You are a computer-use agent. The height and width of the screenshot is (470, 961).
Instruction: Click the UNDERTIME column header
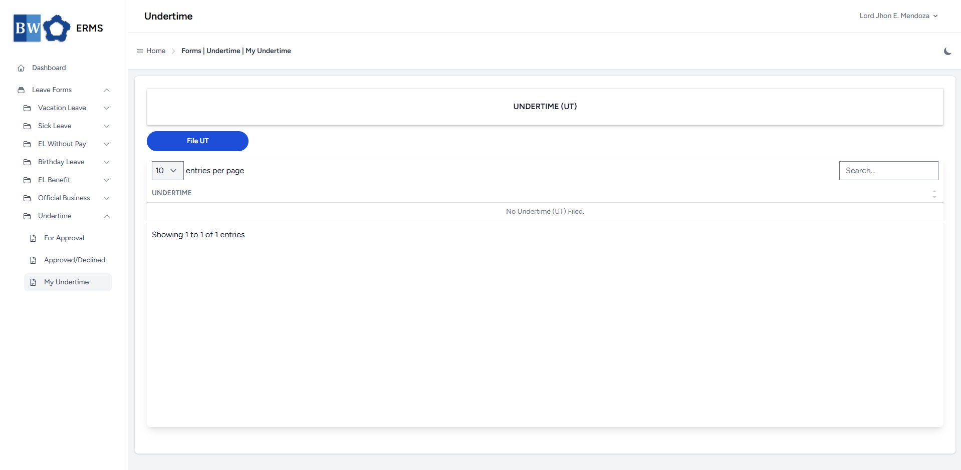coord(172,193)
